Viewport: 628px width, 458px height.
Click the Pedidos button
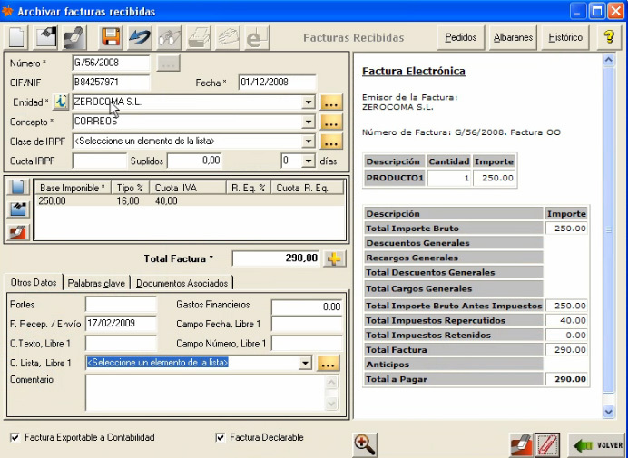coord(461,37)
